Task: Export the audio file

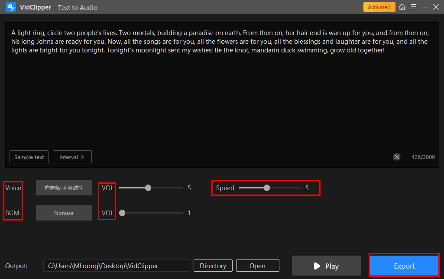Action: tap(404, 266)
